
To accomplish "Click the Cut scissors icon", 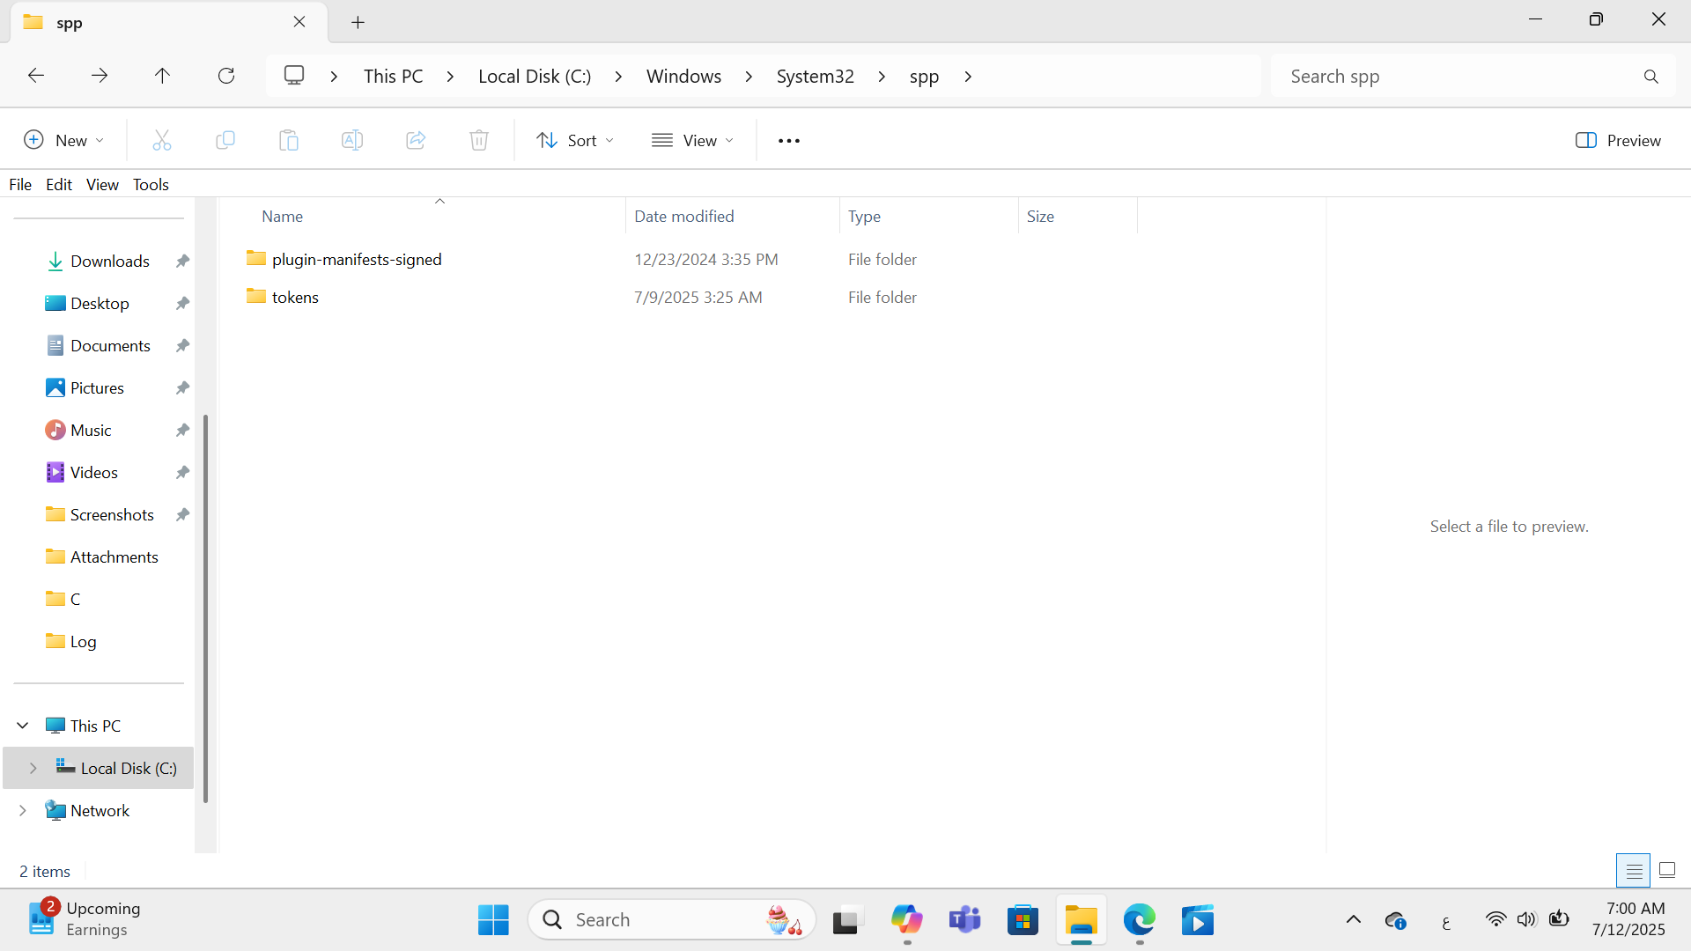I will [162, 140].
